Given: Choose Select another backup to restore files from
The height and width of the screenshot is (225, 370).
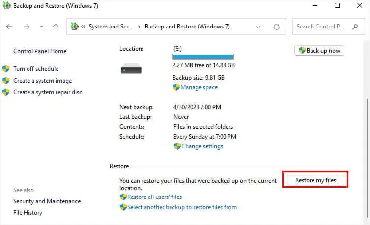Looking at the screenshot, I should coord(182,207).
